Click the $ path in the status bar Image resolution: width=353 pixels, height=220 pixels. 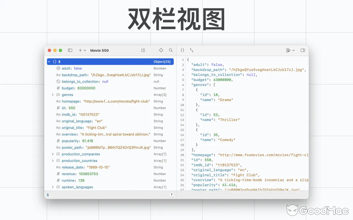47,194
